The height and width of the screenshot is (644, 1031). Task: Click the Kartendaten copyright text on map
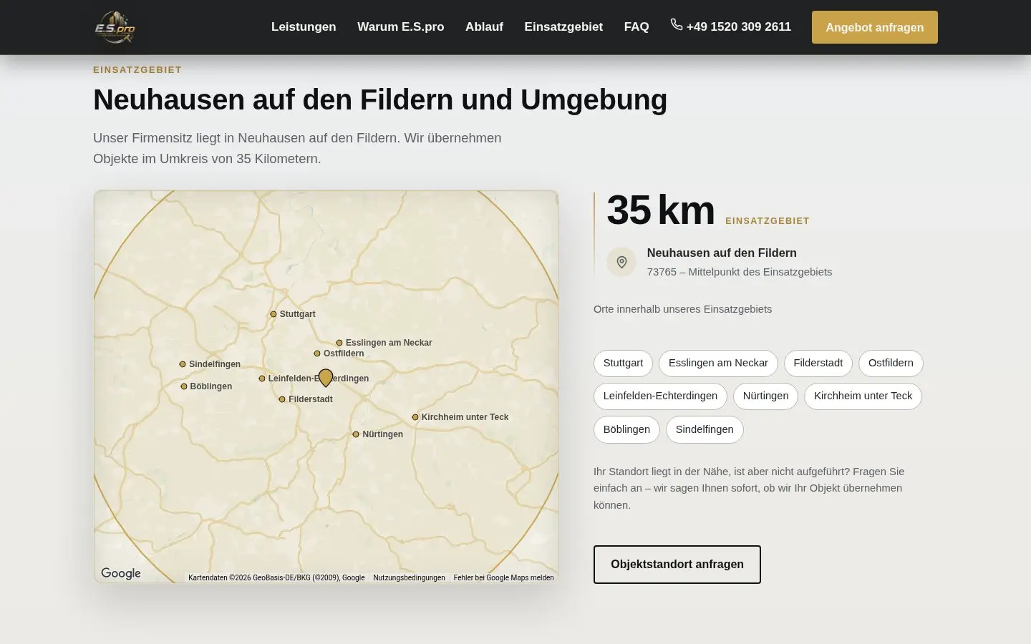click(x=276, y=577)
